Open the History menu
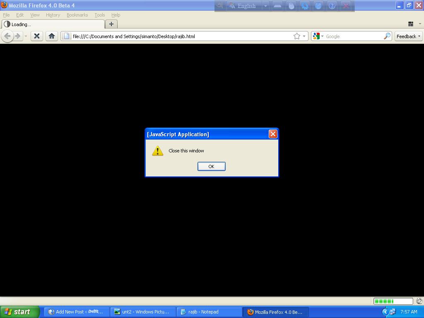 pos(53,15)
